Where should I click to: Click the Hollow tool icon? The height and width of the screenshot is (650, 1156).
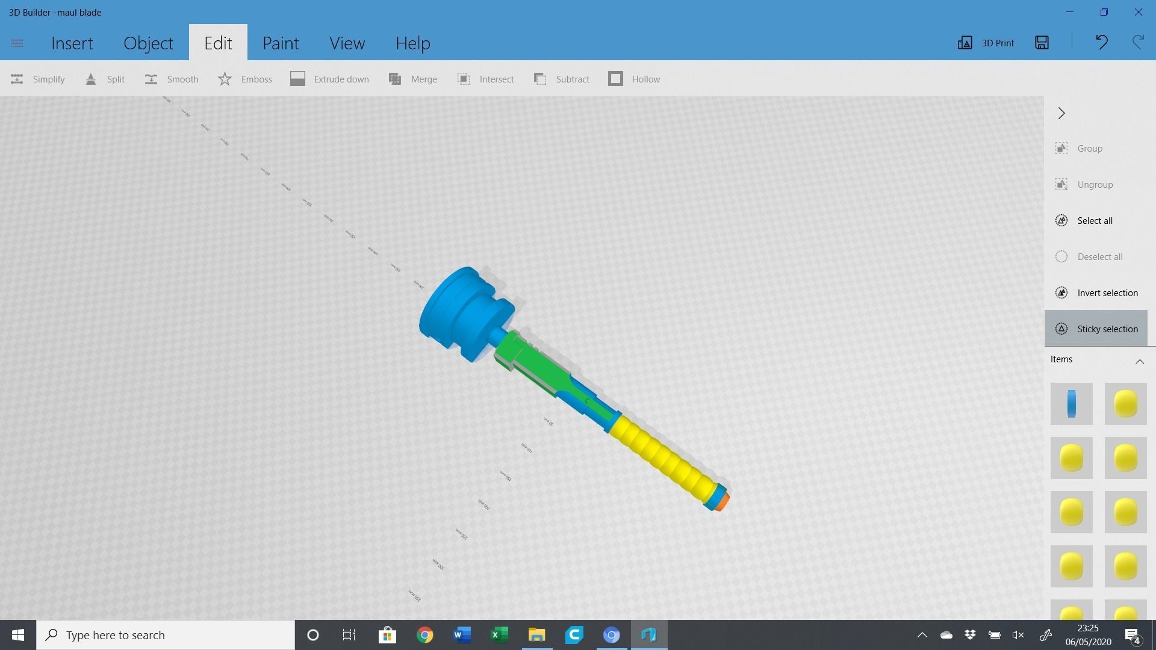[615, 79]
